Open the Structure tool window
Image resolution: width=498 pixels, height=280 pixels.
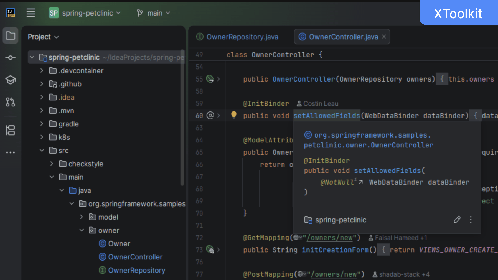coord(10,130)
